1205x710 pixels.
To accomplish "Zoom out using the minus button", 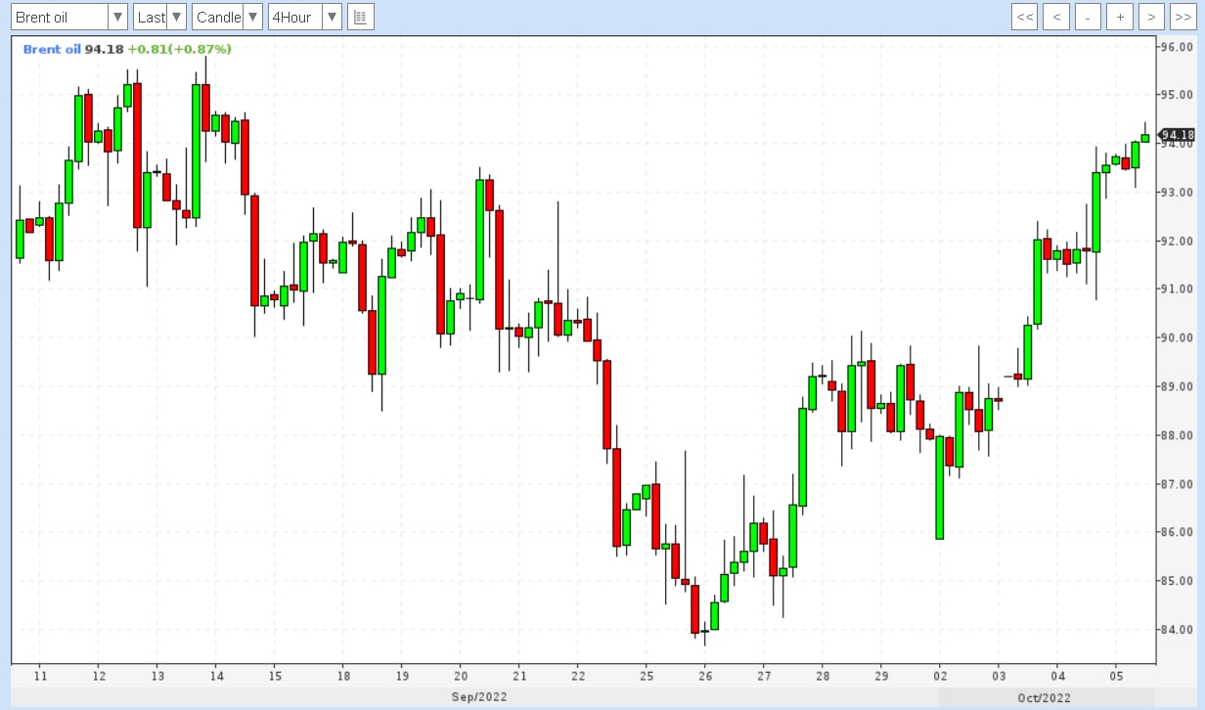I will click(x=1088, y=18).
